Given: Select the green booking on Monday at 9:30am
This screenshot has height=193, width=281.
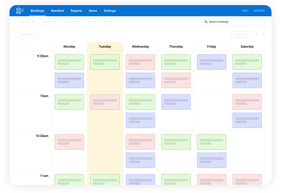Looking at the screenshot, I should pyautogui.click(x=69, y=62).
